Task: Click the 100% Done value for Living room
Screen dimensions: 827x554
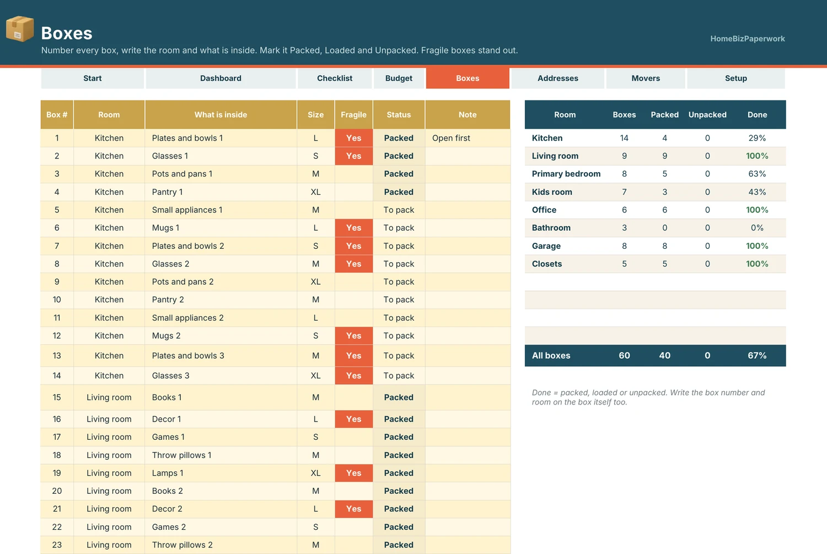Action: coord(757,156)
